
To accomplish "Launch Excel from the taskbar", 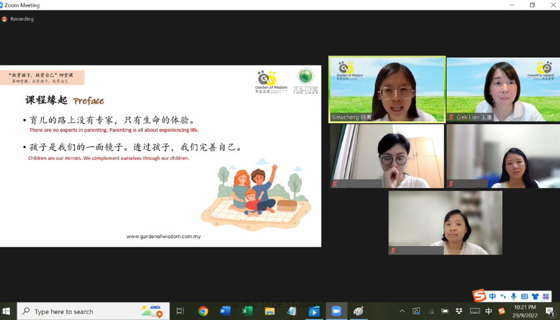I will coord(247,311).
